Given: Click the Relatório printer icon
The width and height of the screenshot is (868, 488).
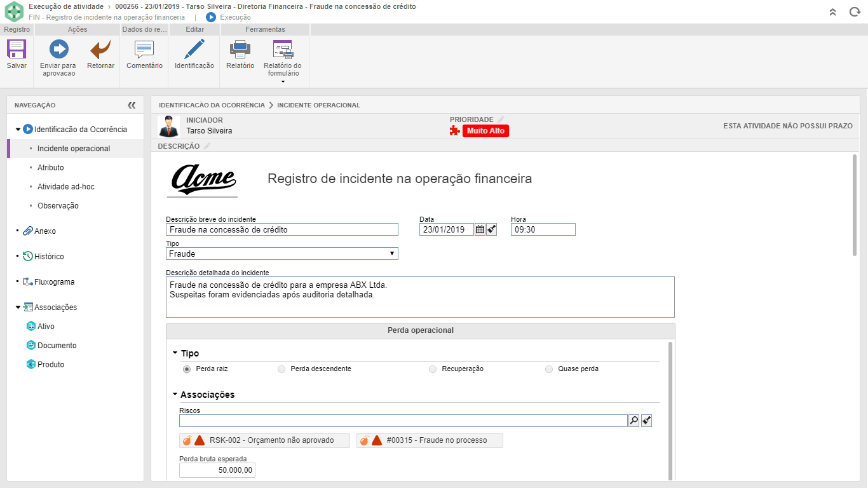Looking at the screenshot, I should (x=240, y=50).
